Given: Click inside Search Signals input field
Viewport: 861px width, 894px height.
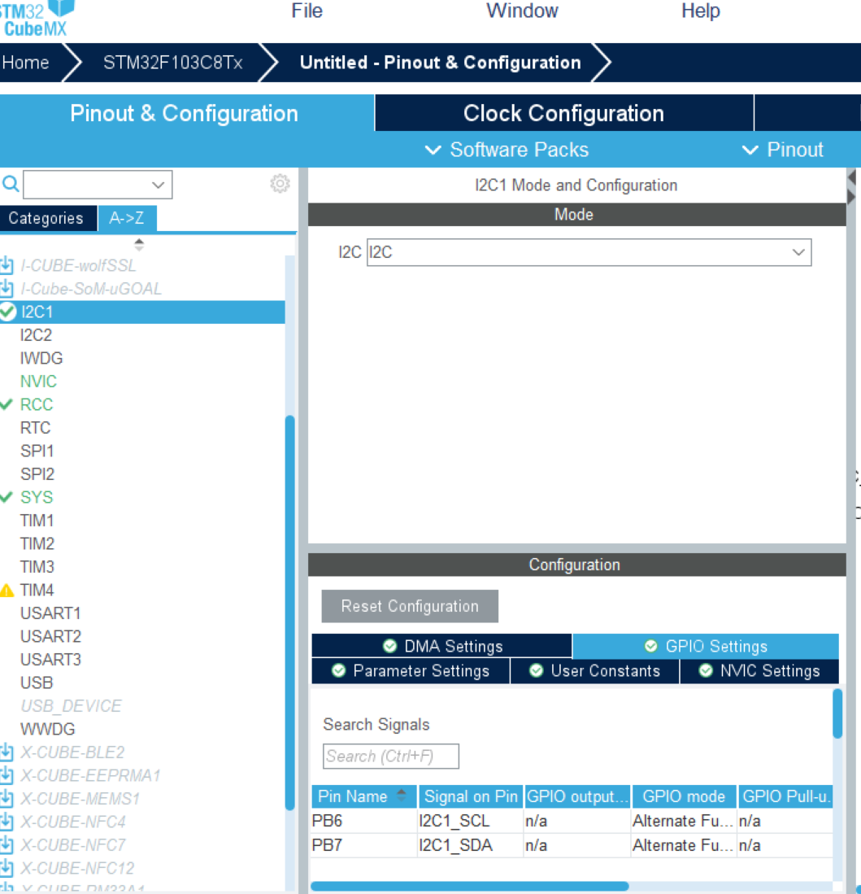Looking at the screenshot, I should click(391, 756).
